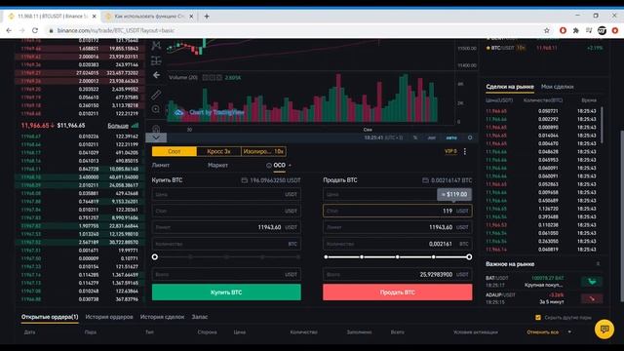Open the Открытые ордера(1) tab
This screenshot has height=351, width=624.
pos(50,317)
